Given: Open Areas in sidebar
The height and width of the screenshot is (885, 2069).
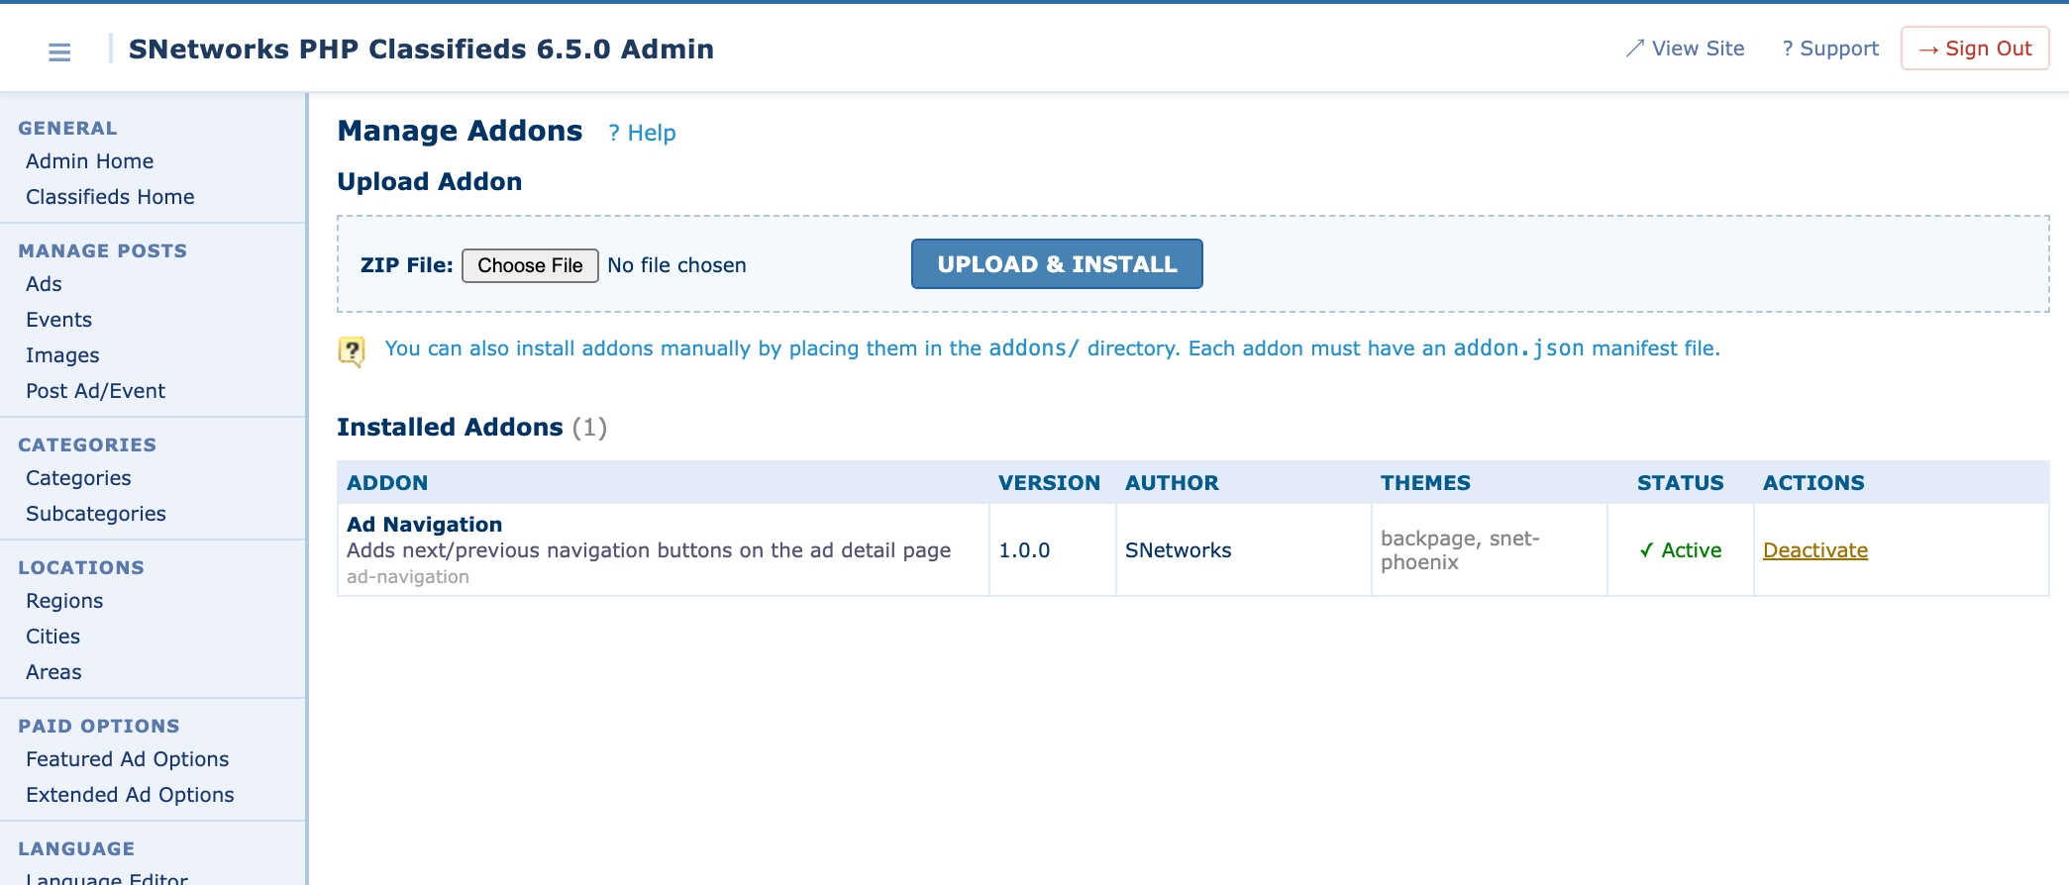Looking at the screenshot, I should pyautogui.click(x=53, y=672).
